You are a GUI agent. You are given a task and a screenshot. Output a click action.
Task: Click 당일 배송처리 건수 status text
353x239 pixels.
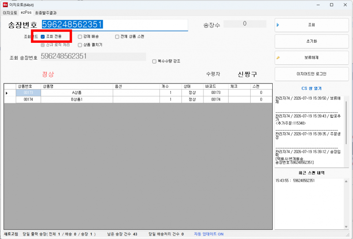coord(166,234)
